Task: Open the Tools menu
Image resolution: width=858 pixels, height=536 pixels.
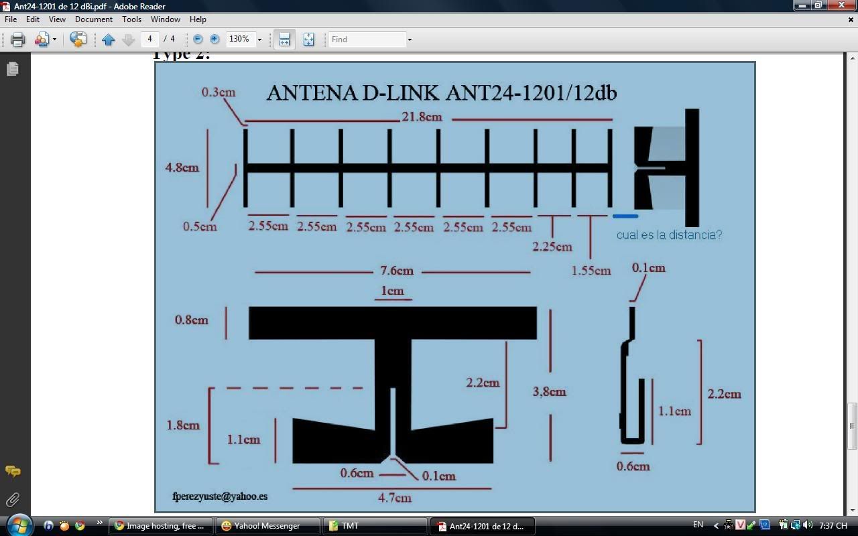Action: pos(131,19)
